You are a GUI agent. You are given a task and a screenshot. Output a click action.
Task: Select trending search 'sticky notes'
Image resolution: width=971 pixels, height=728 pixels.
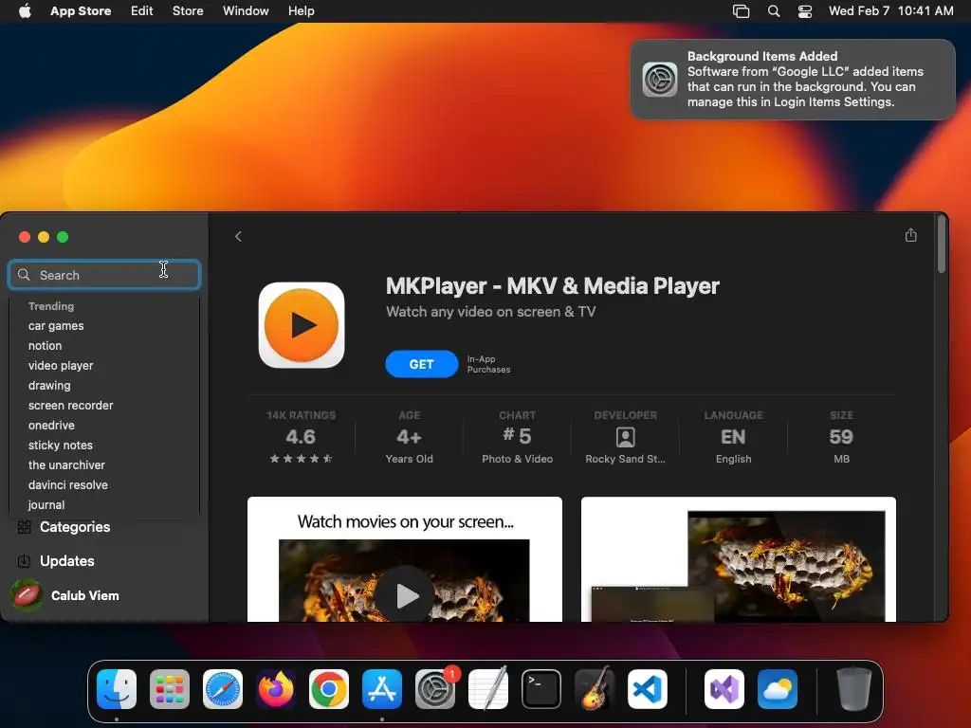point(61,446)
